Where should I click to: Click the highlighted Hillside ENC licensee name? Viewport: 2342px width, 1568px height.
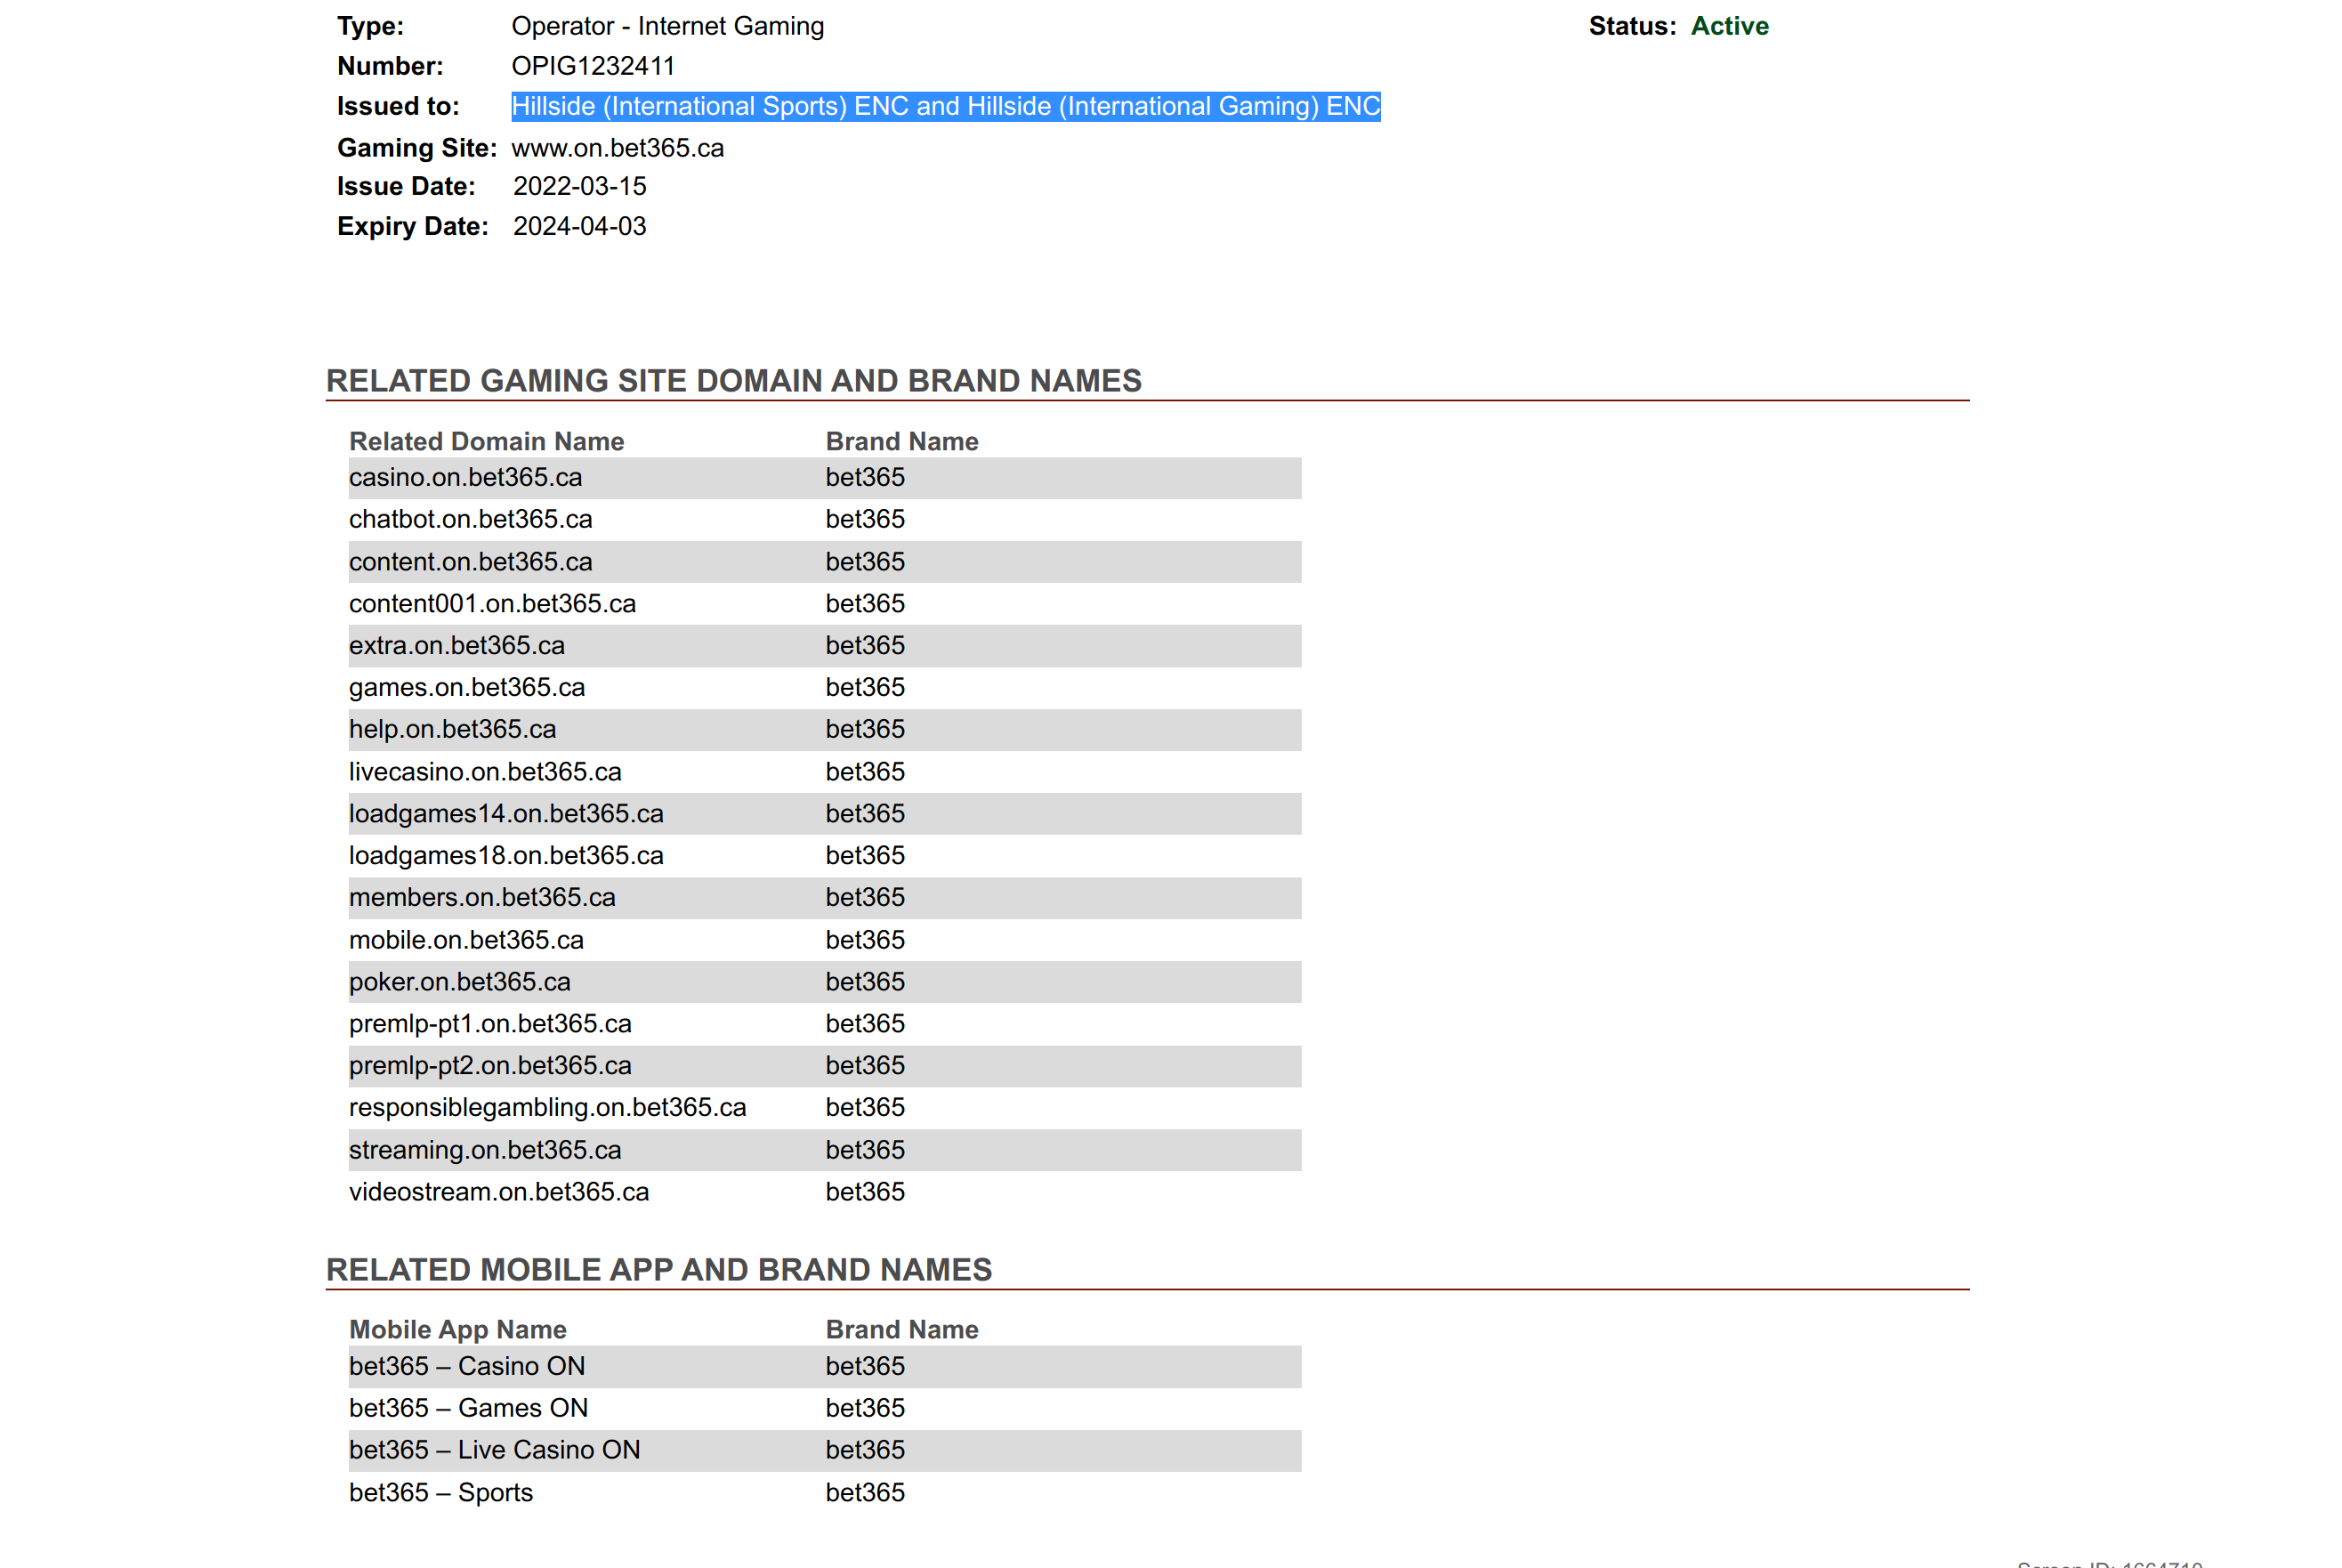[945, 106]
